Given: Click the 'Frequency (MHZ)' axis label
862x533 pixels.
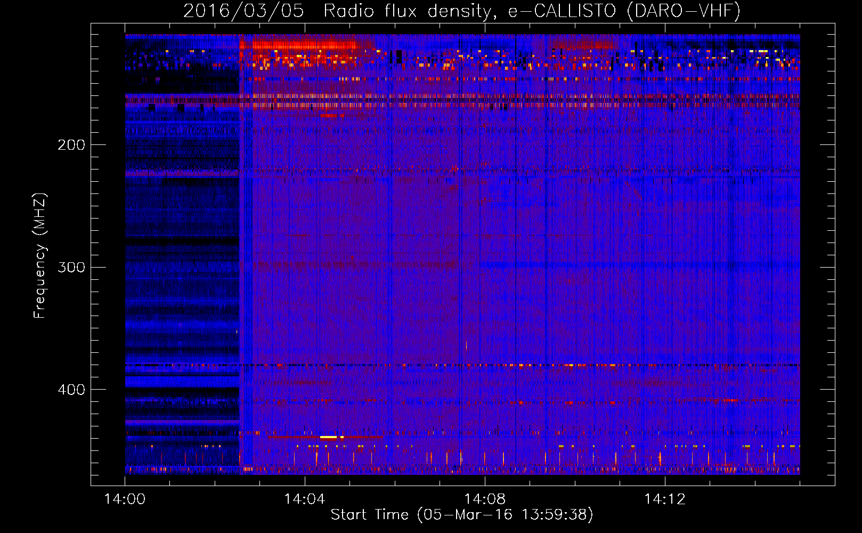Looking at the screenshot, I should pos(40,256).
